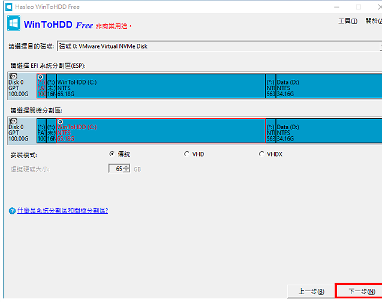The image size is (382, 302).
Task: Click the Disk 0 GPT 100.00G label in ESP row
Action: coord(18,88)
